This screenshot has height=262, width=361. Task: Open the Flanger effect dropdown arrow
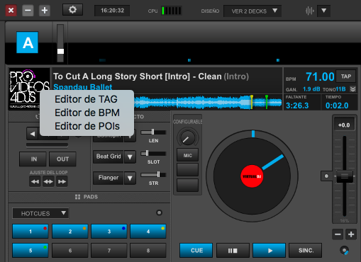click(130, 178)
